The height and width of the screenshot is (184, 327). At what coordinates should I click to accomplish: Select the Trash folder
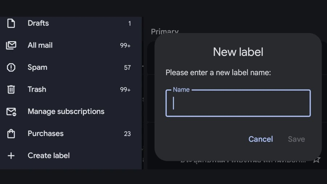pos(37,89)
